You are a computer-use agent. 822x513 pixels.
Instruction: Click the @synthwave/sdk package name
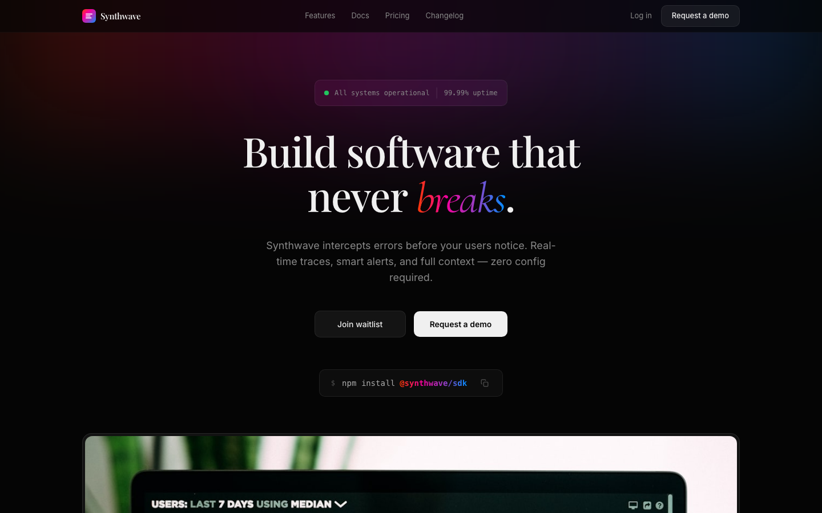(x=433, y=383)
